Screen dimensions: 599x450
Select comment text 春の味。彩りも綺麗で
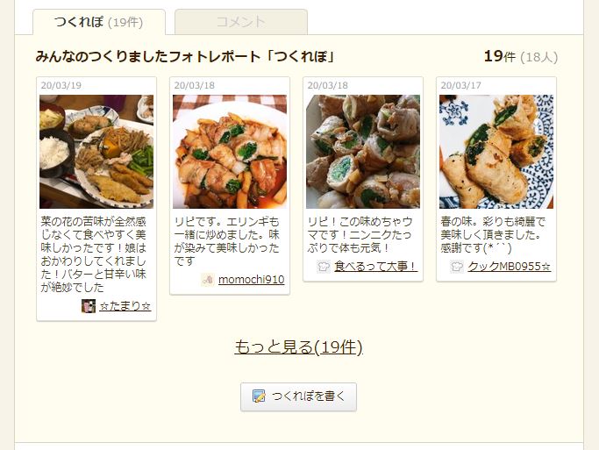pyautogui.click(x=493, y=222)
